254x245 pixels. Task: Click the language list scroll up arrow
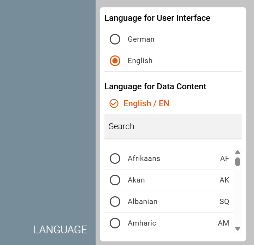[237, 152]
